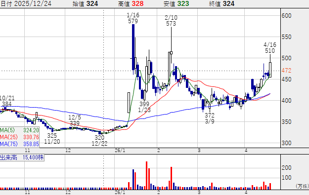Click the 500 price axis label
The width and height of the screenshot is (309, 195).
pos(287,58)
